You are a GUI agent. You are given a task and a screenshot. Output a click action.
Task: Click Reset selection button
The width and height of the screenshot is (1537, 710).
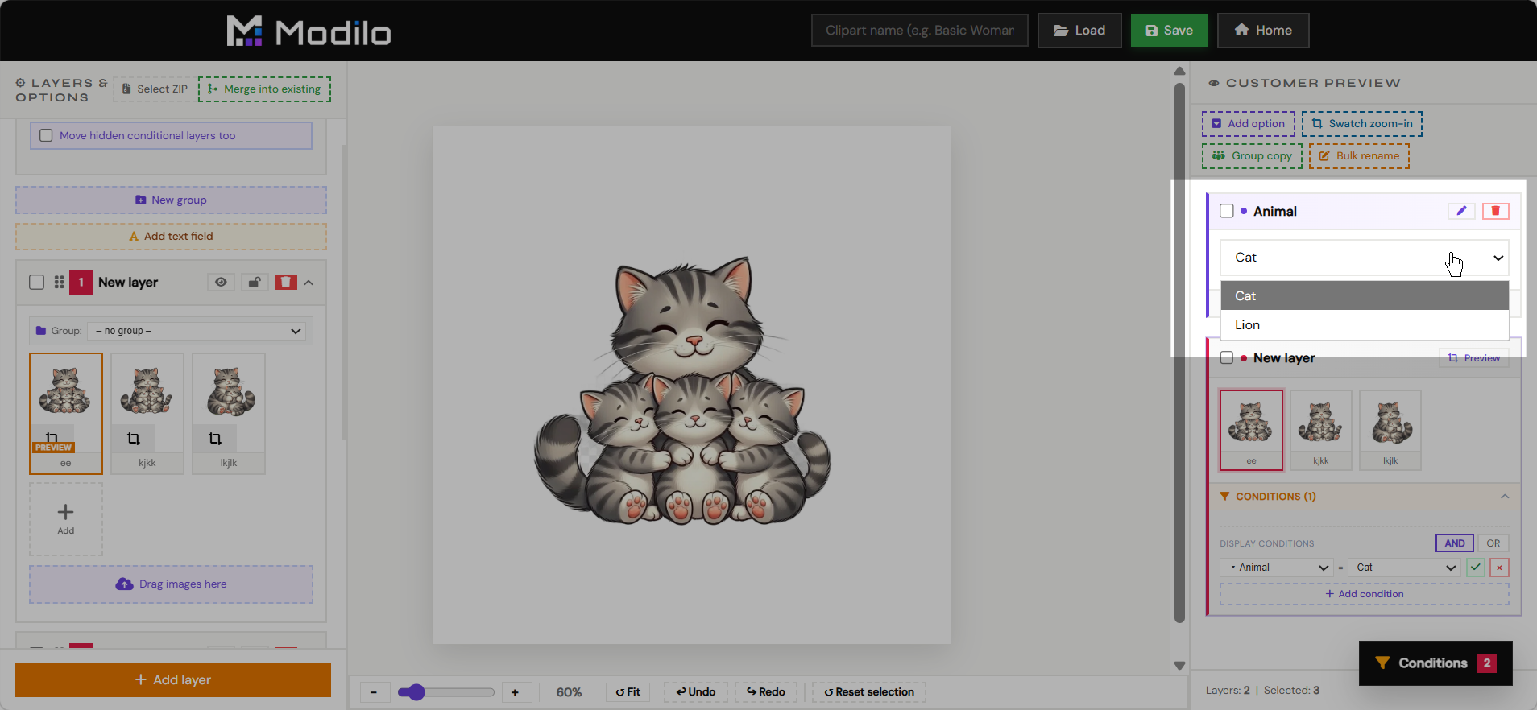(868, 692)
